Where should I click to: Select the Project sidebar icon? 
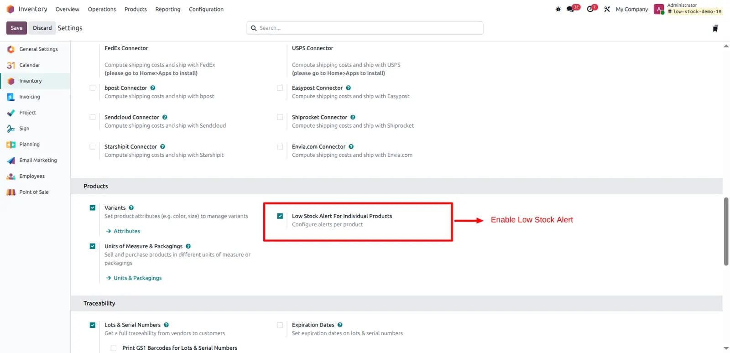[x=11, y=113]
